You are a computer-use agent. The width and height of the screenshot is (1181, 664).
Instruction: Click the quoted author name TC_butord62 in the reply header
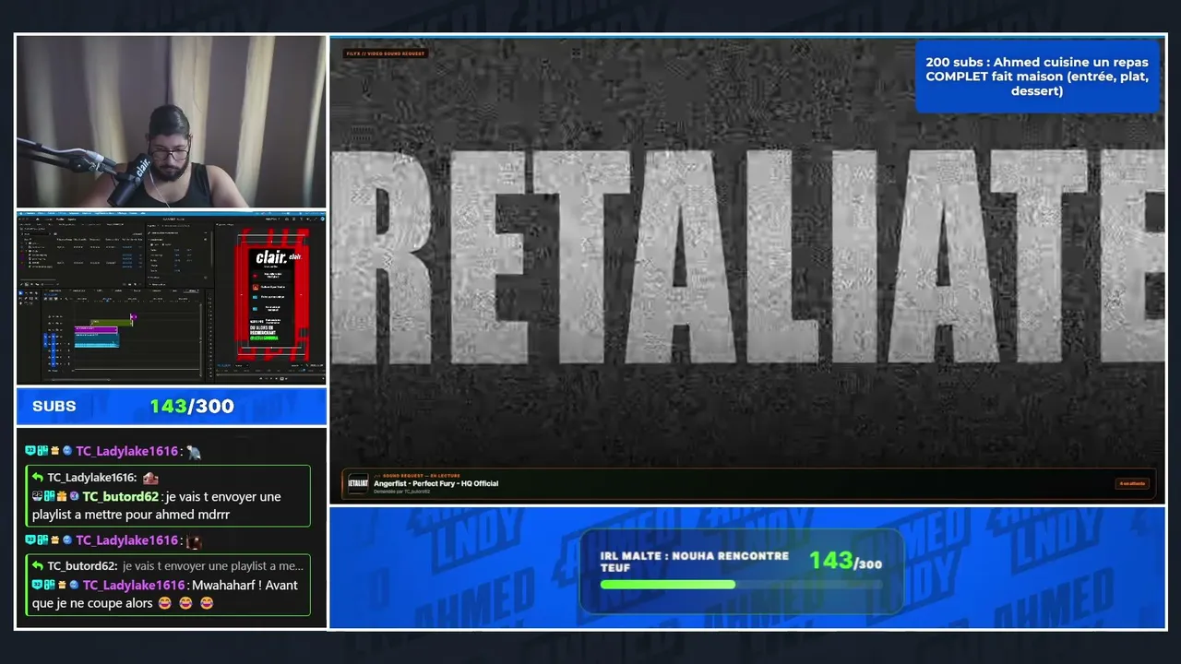81,566
